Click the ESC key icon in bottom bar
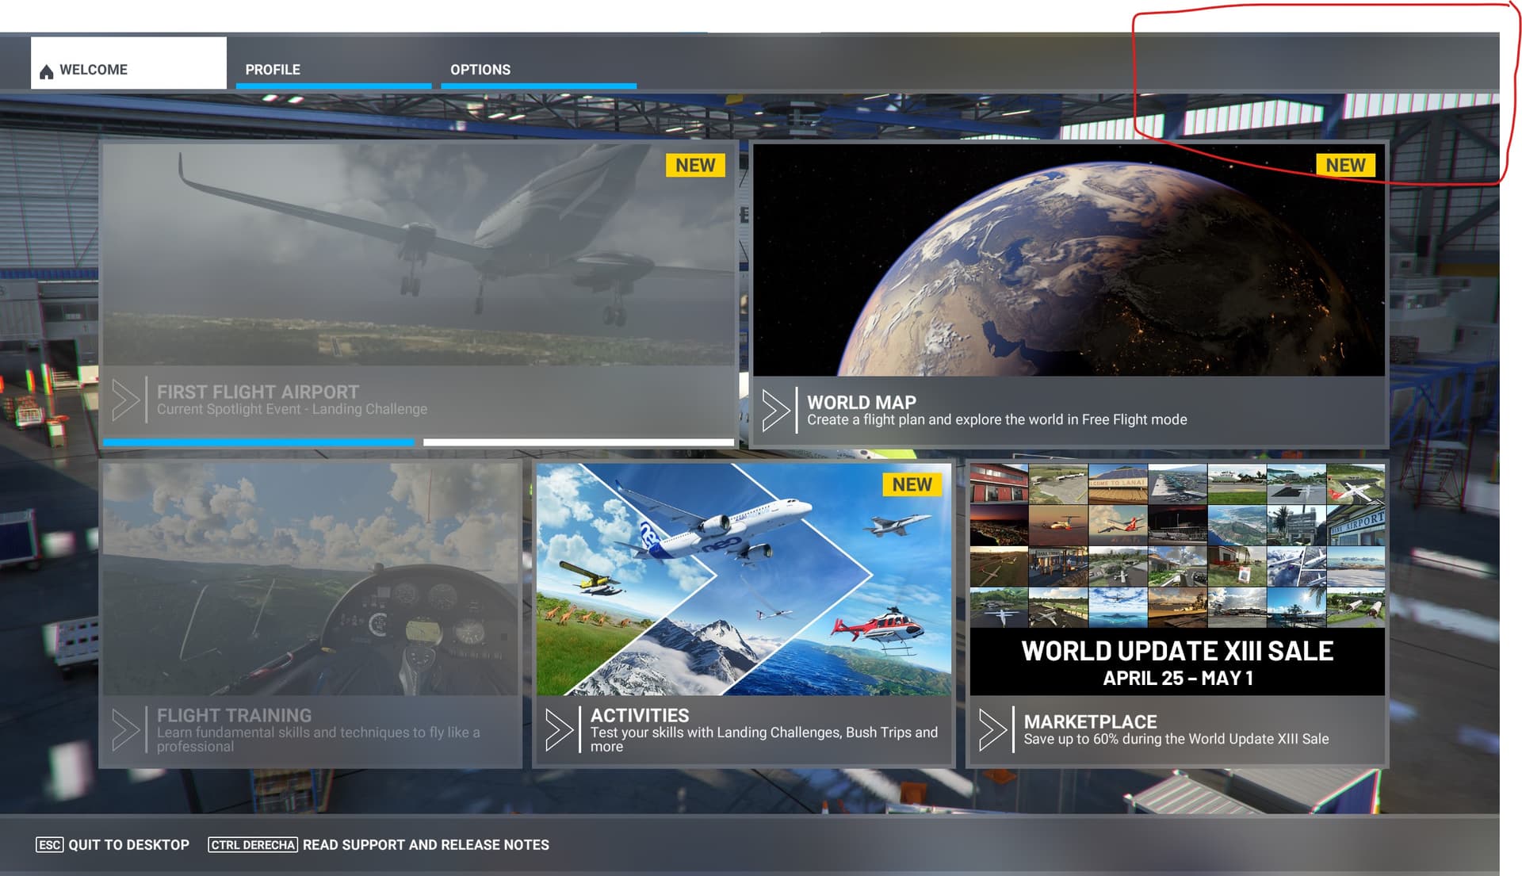Image resolution: width=1522 pixels, height=876 pixels. pyautogui.click(x=50, y=845)
